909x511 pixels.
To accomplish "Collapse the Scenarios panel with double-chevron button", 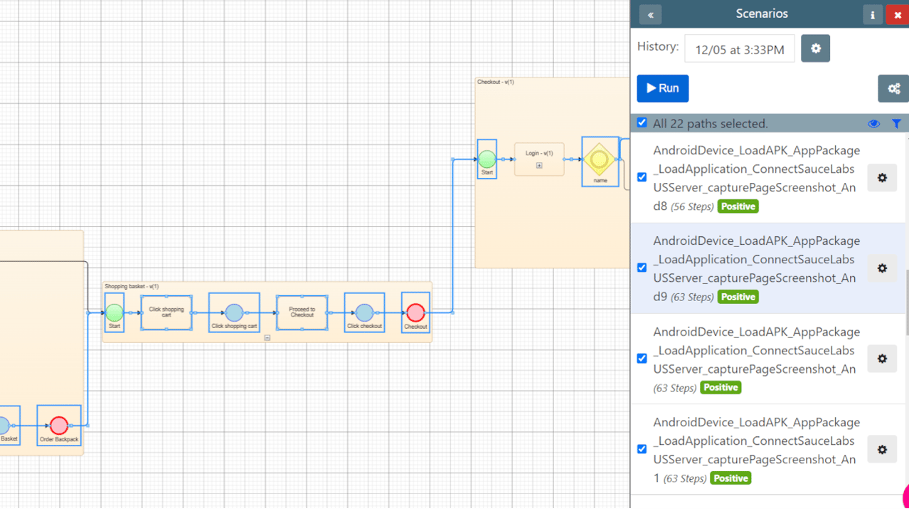I will coord(650,14).
